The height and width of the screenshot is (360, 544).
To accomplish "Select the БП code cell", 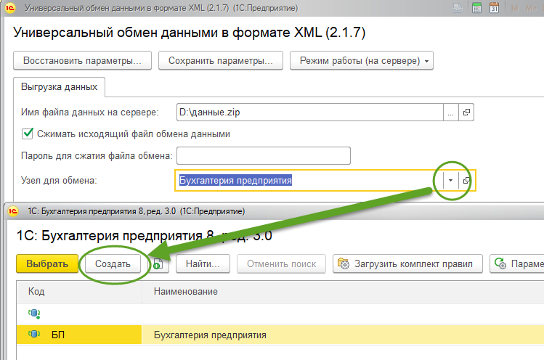I will click(x=79, y=335).
